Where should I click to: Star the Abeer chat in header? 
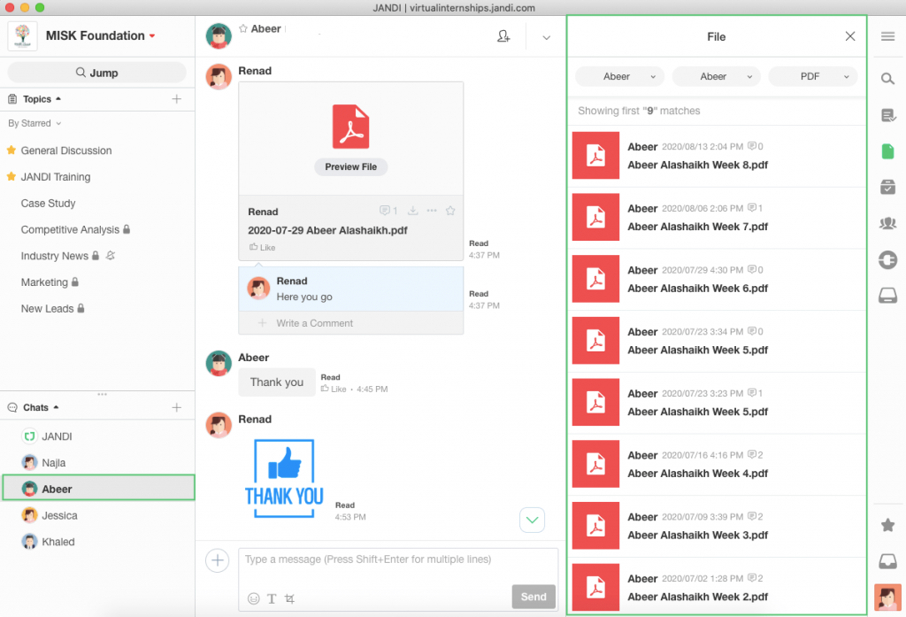pyautogui.click(x=243, y=29)
